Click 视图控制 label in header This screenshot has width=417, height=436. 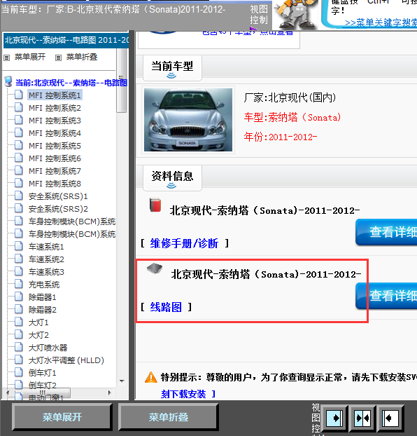[x=259, y=15]
